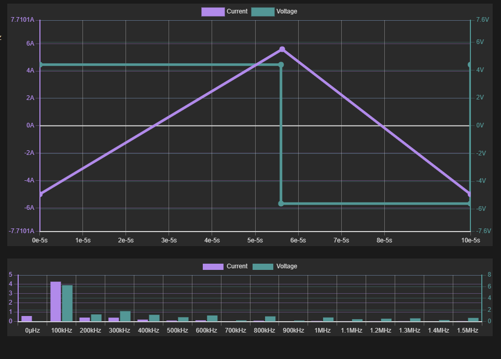The height and width of the screenshot is (359, 501).
Task: Click purple Current swatch in the bottom chart legend
Action: (214, 266)
